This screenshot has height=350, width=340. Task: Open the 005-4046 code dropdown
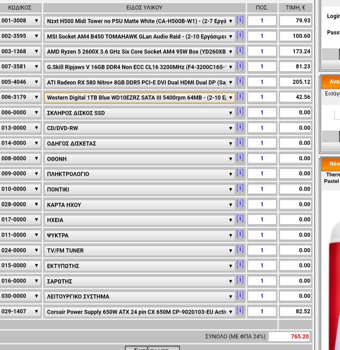click(x=20, y=82)
